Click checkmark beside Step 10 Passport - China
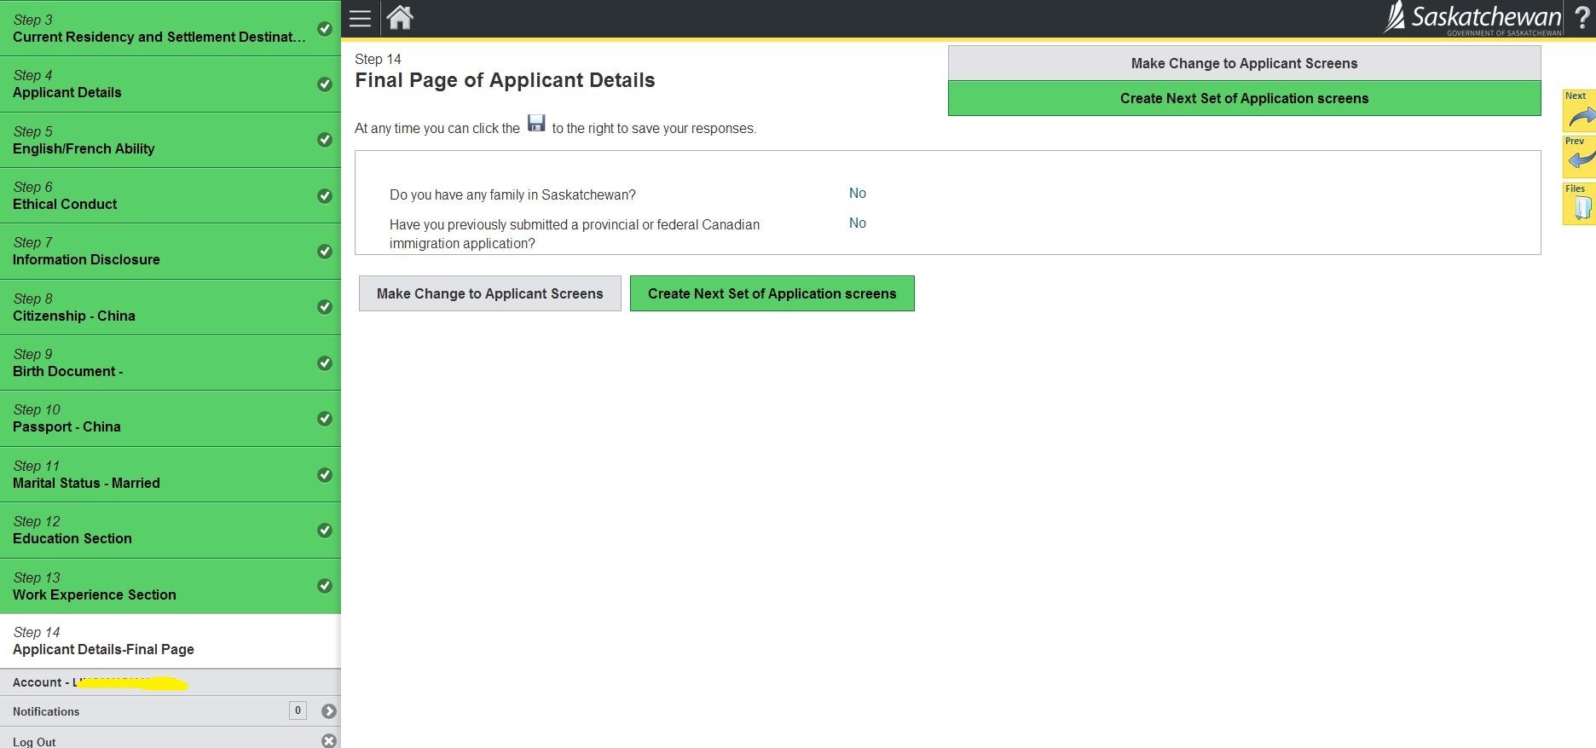 tap(325, 419)
